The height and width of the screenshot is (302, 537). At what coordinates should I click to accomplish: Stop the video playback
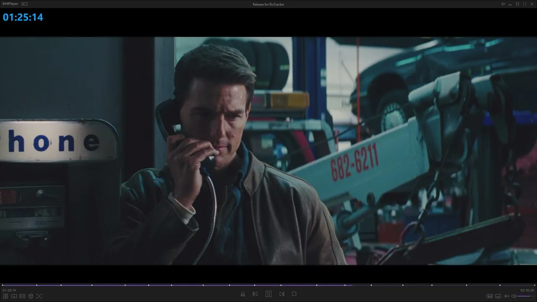(294, 294)
